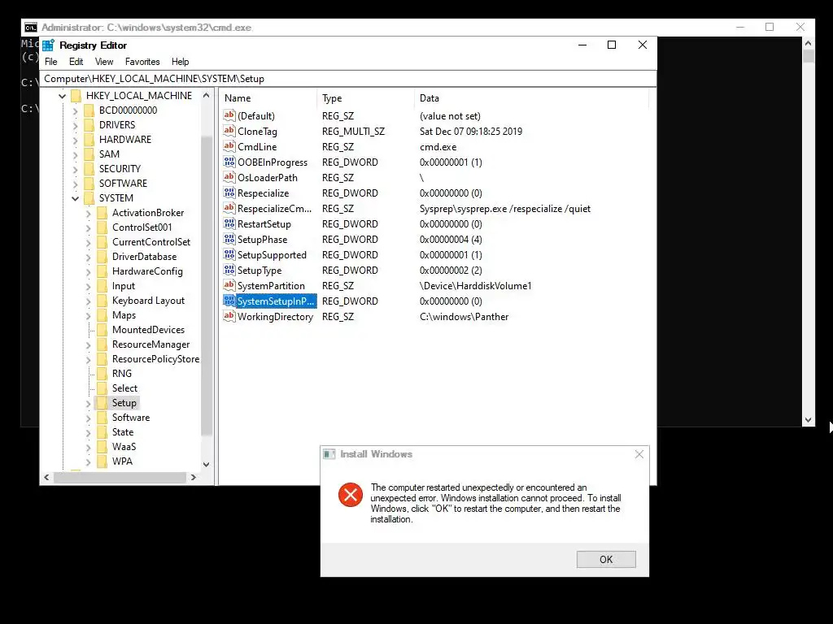Select the SystemSetupInP... value name
The height and width of the screenshot is (624, 833).
click(x=276, y=301)
